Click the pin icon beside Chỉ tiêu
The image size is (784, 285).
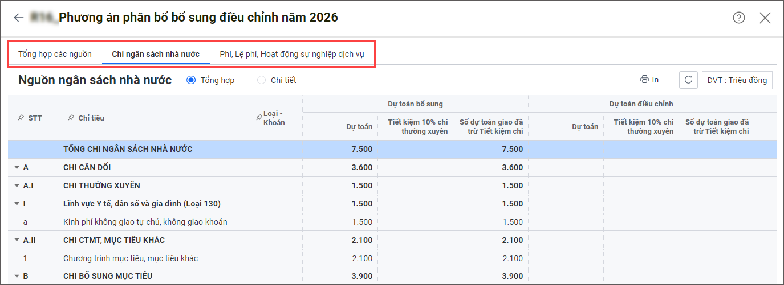point(71,118)
